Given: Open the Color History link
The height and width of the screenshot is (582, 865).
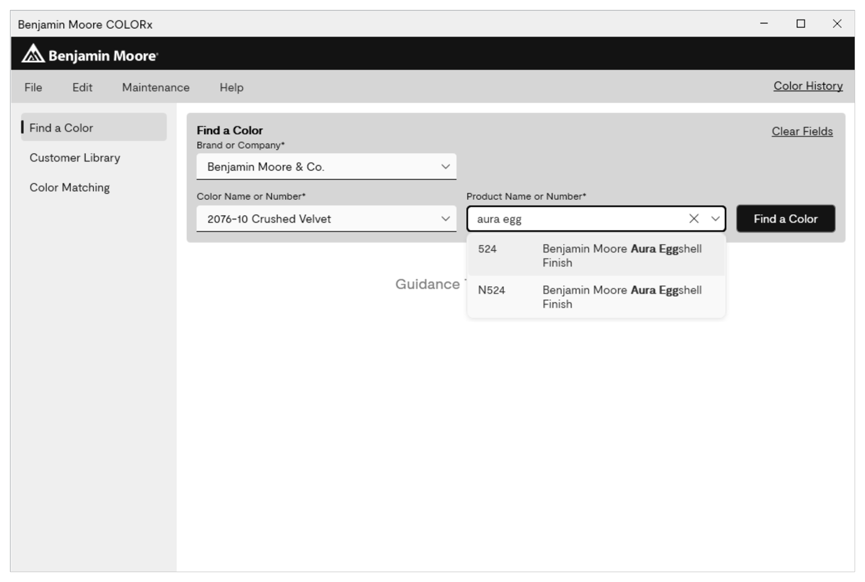Looking at the screenshot, I should 808,86.
